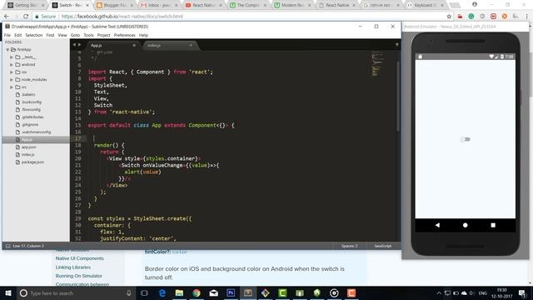
Task: Open index.js from the sidebar
Action: [x=27, y=155]
